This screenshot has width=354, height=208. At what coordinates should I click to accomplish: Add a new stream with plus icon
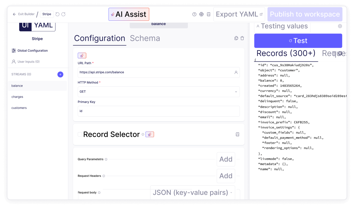60,74
